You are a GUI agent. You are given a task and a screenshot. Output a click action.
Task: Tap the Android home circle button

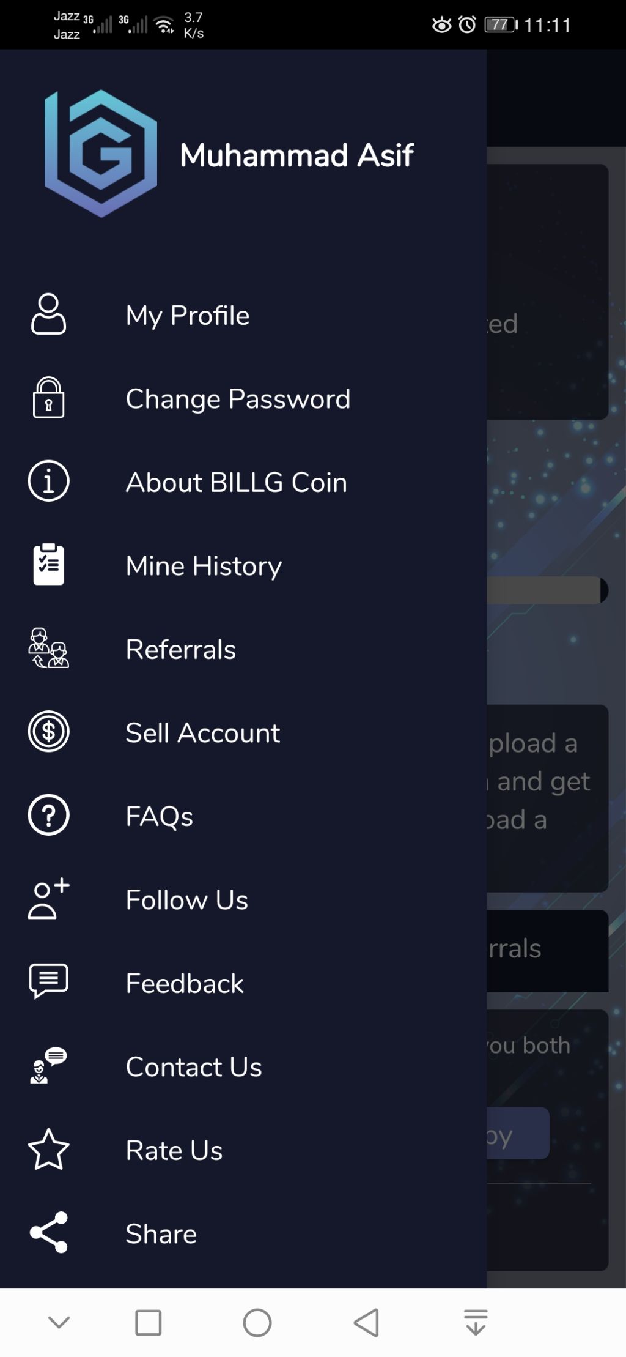(257, 1323)
